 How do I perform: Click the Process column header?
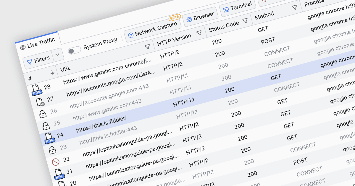[x=314, y=3]
